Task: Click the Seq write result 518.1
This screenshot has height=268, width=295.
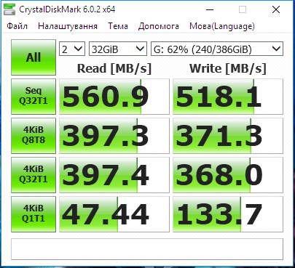Action: pos(228,97)
